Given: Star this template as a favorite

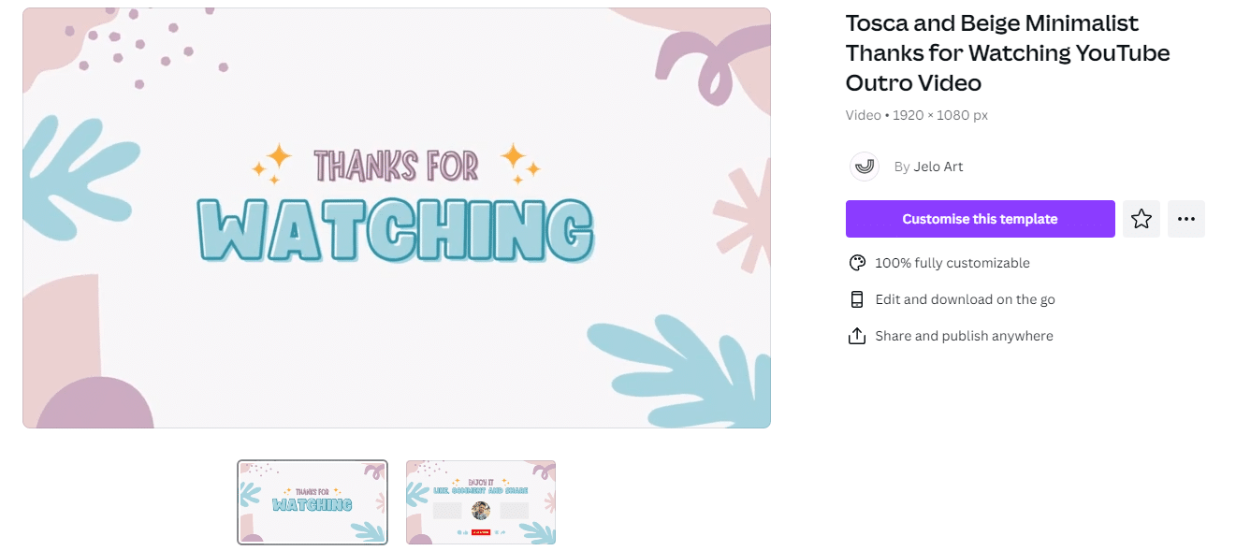Looking at the screenshot, I should click(x=1141, y=219).
